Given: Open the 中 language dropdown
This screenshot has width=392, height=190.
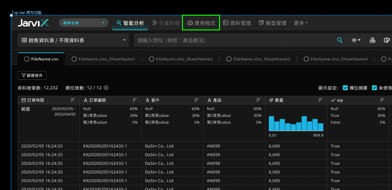Looking at the screenshot, I should [356, 40].
